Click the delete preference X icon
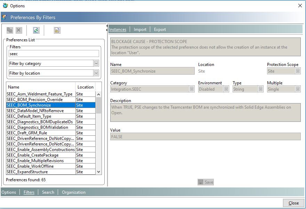 (x=18, y=30)
